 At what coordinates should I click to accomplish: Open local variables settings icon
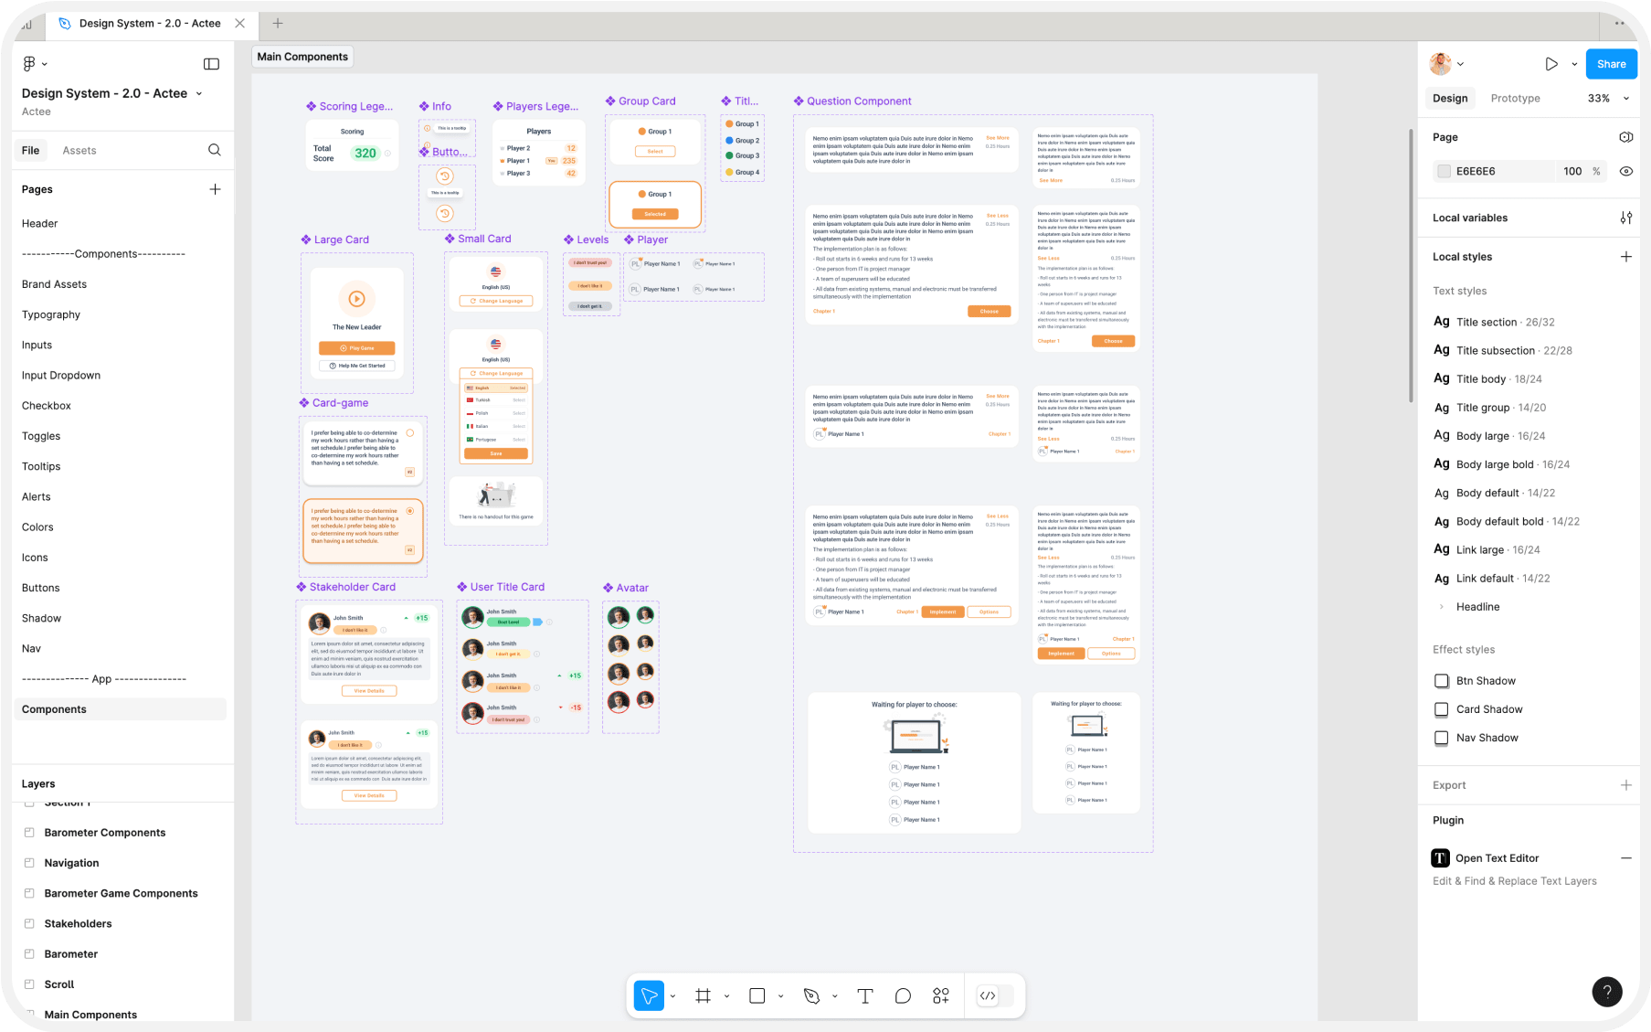[1626, 218]
